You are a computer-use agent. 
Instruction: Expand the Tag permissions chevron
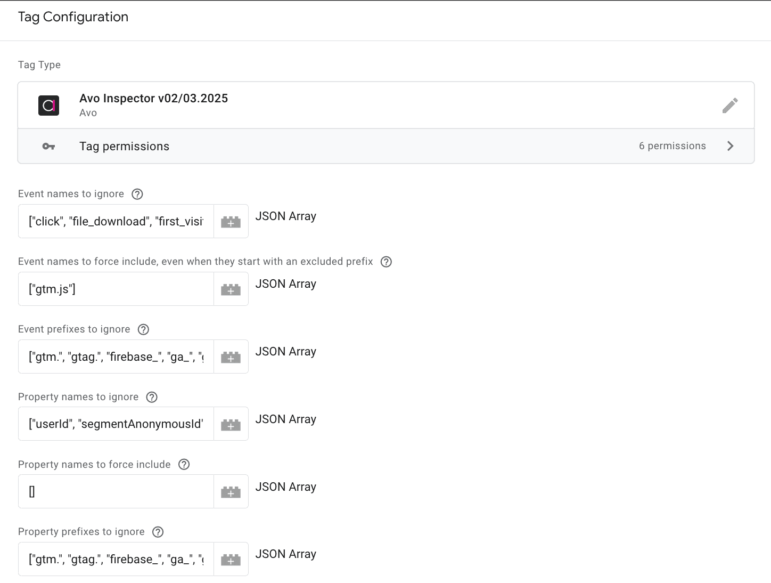(731, 145)
